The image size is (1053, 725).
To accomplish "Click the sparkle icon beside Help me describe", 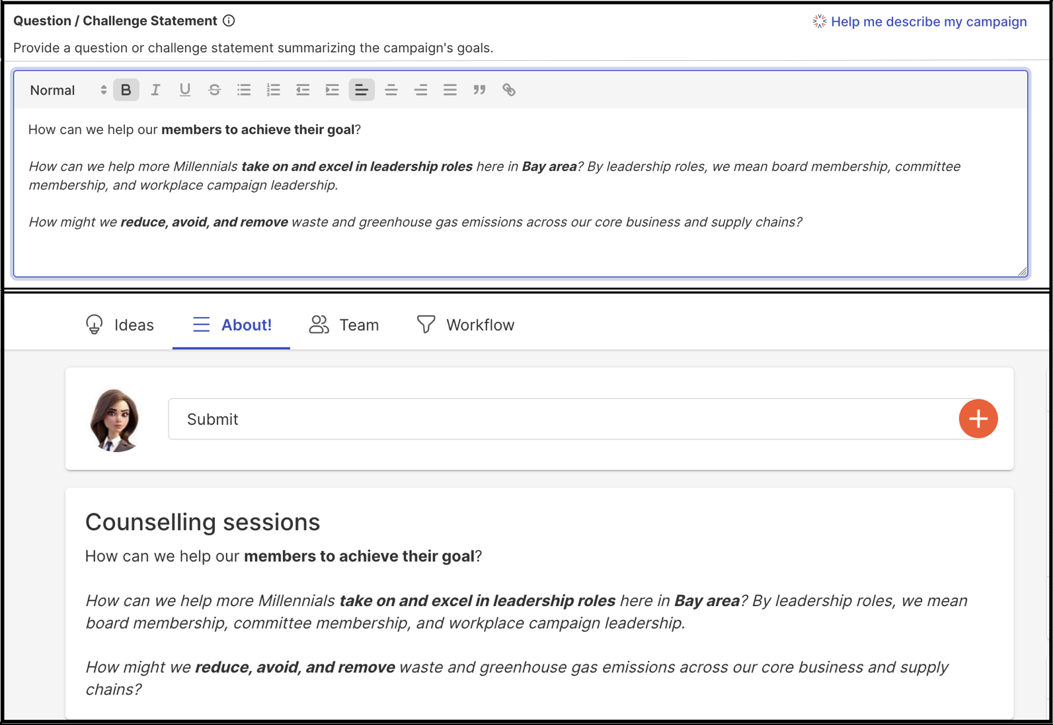I will pos(820,21).
